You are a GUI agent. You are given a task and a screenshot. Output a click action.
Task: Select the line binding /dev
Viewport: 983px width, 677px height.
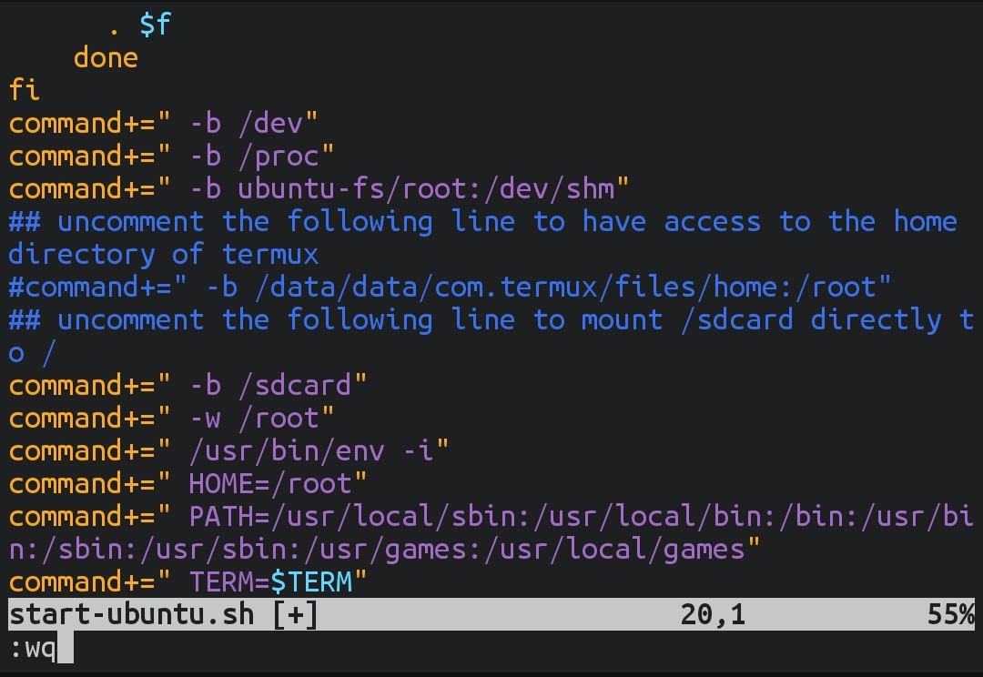point(164,123)
